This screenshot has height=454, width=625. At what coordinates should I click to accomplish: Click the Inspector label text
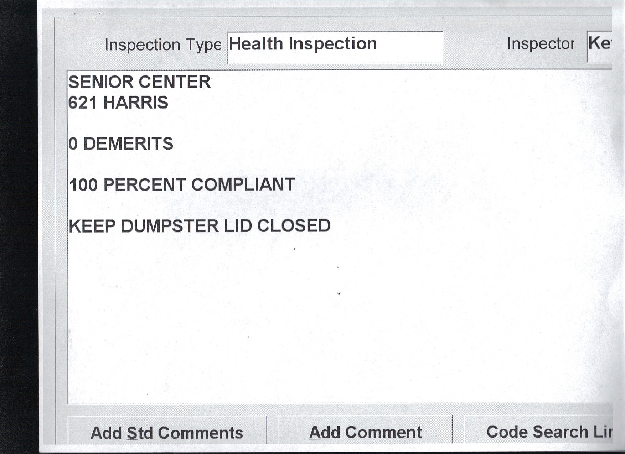(x=540, y=44)
